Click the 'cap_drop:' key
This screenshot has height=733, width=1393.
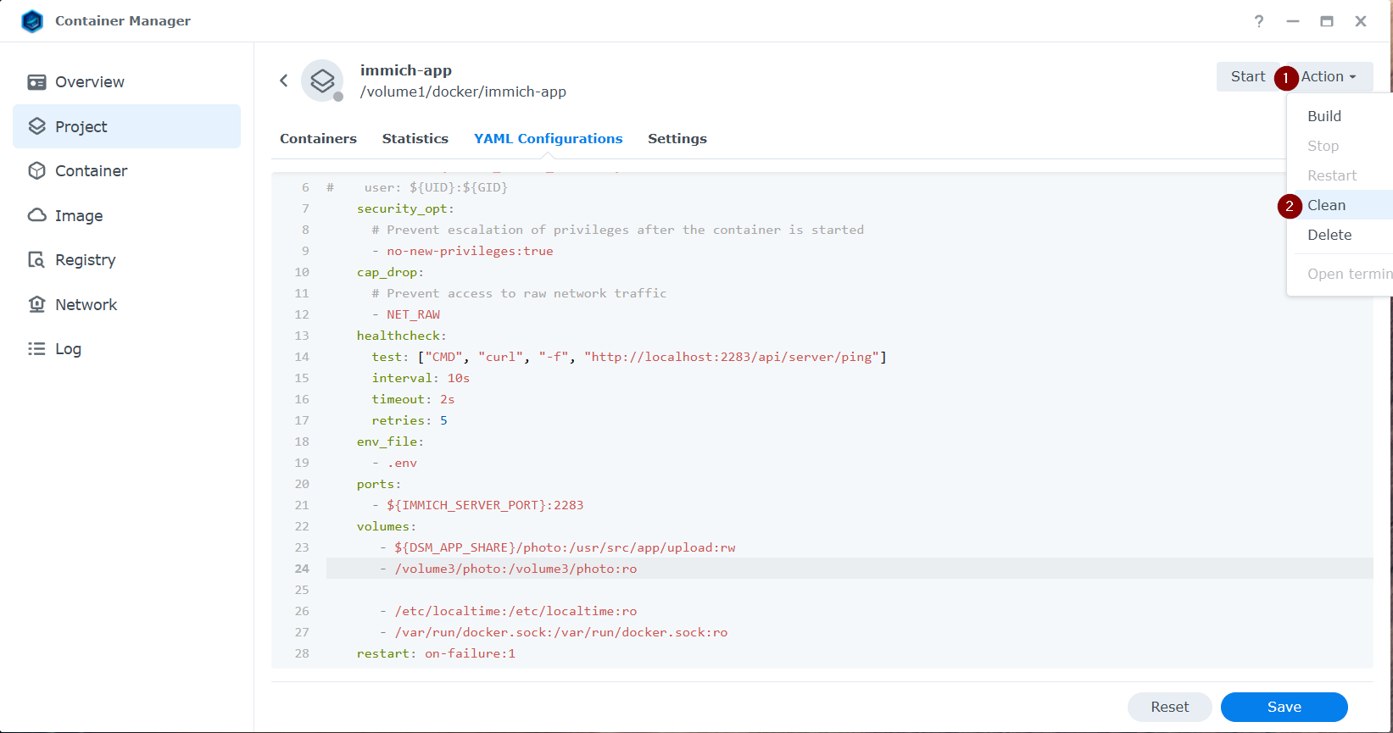(x=390, y=272)
